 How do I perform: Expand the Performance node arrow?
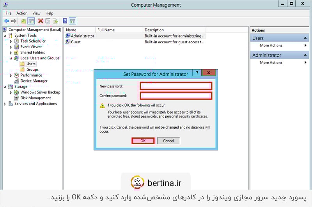[x=11, y=76]
